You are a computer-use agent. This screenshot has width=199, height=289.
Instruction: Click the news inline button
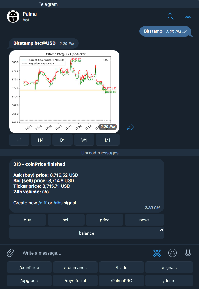[x=144, y=220]
